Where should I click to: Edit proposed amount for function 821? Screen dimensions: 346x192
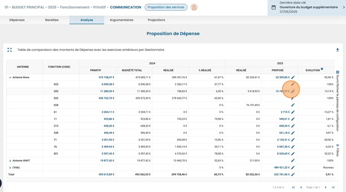coord(293,154)
